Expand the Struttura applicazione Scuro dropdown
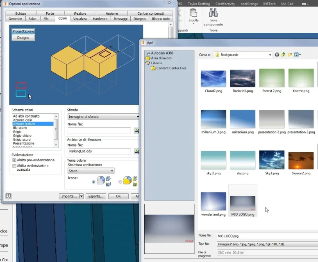318x262 pixels. click(x=112, y=171)
